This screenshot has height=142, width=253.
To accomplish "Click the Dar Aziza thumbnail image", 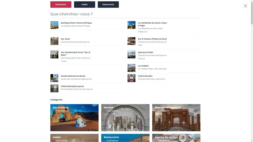I will pyautogui.click(x=54, y=41).
